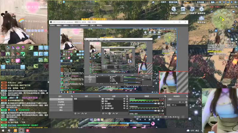
Task: Open the Windows Start button on the taskbar
Action: pos(3,131)
